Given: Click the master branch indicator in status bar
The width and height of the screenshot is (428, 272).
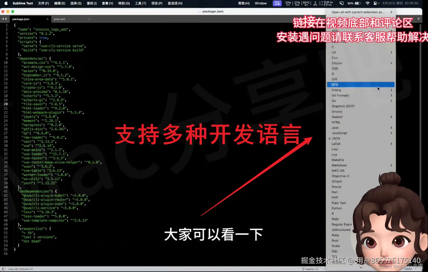Looking at the screenshot, I should coord(311,269).
